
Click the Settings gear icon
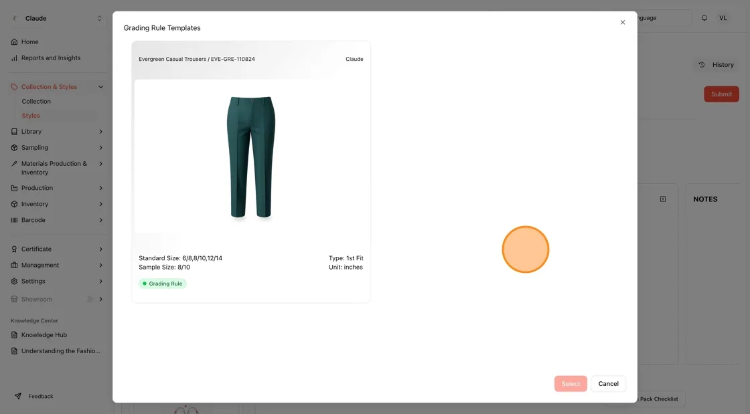(x=14, y=282)
